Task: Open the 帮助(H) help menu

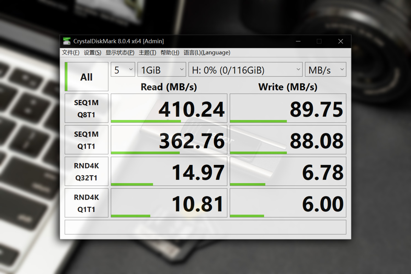Action: (170, 52)
